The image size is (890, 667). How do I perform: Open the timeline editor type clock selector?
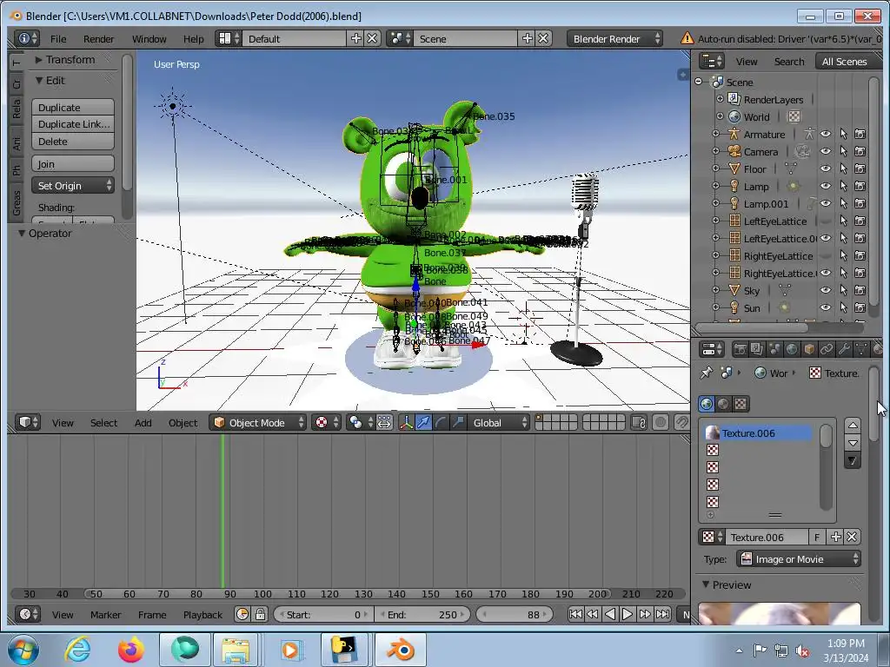(27, 614)
